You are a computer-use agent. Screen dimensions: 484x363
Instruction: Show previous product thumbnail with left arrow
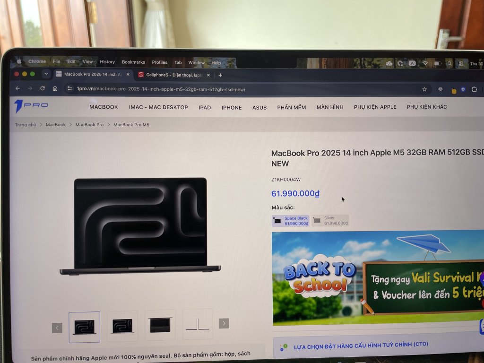[x=57, y=328]
